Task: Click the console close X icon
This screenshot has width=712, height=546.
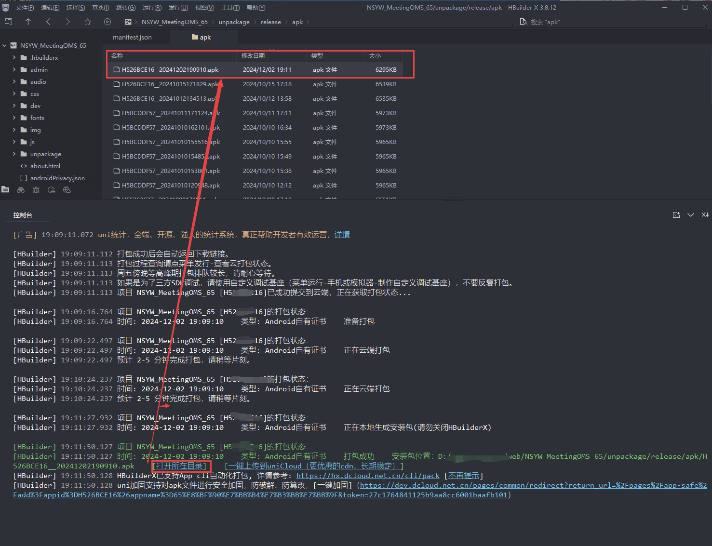Action: 705,215
